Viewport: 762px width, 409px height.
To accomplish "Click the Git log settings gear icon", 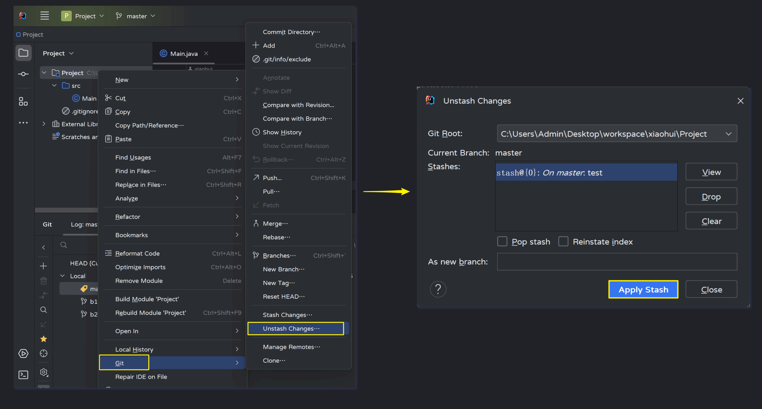I will (x=44, y=372).
